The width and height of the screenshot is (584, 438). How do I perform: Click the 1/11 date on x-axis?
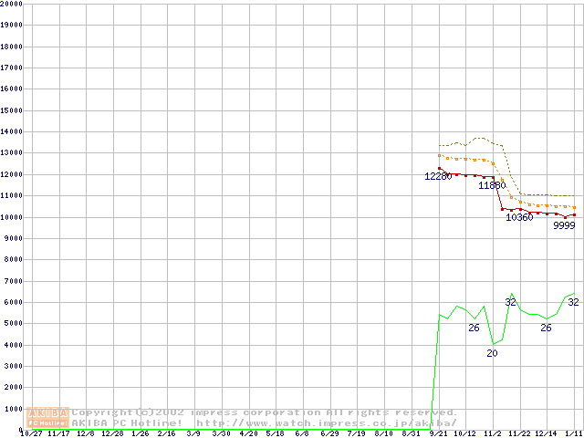574,433
